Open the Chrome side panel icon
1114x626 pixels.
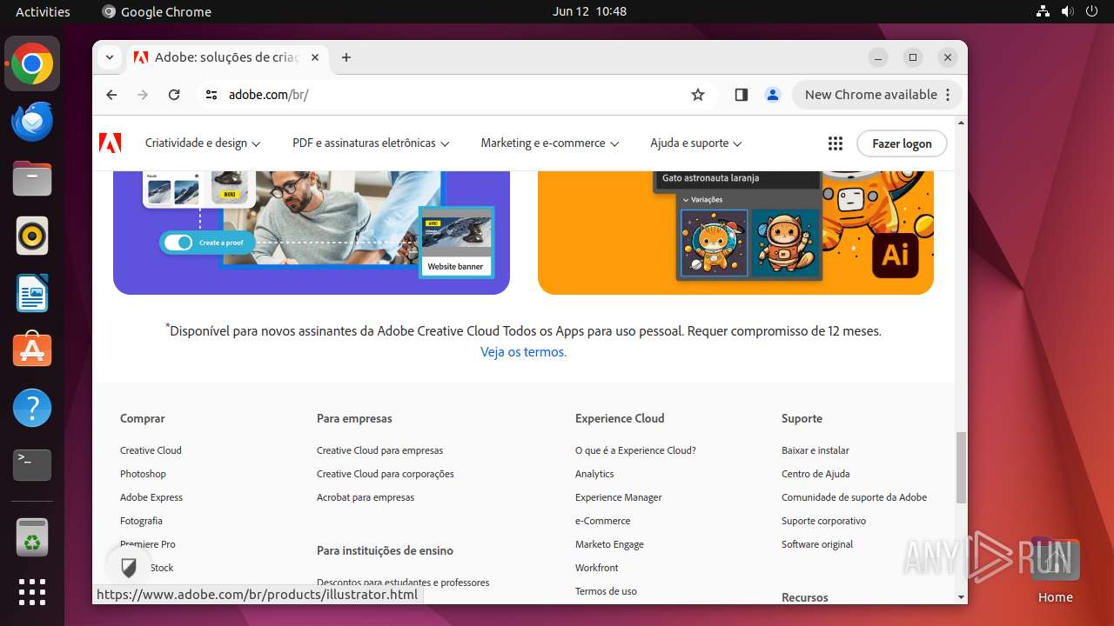tap(741, 95)
